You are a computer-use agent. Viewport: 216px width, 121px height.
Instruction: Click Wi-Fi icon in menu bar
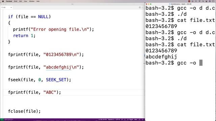pos(199,1)
